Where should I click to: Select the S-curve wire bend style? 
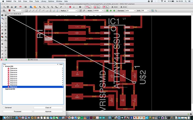click(x=50, y=11)
